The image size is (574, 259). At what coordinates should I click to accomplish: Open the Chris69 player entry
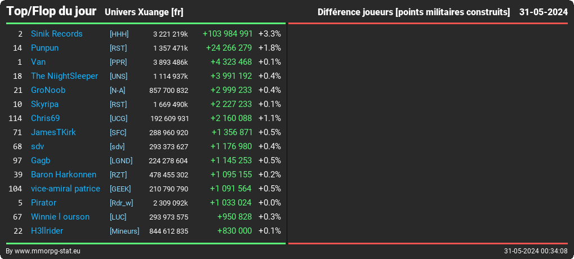pos(46,118)
